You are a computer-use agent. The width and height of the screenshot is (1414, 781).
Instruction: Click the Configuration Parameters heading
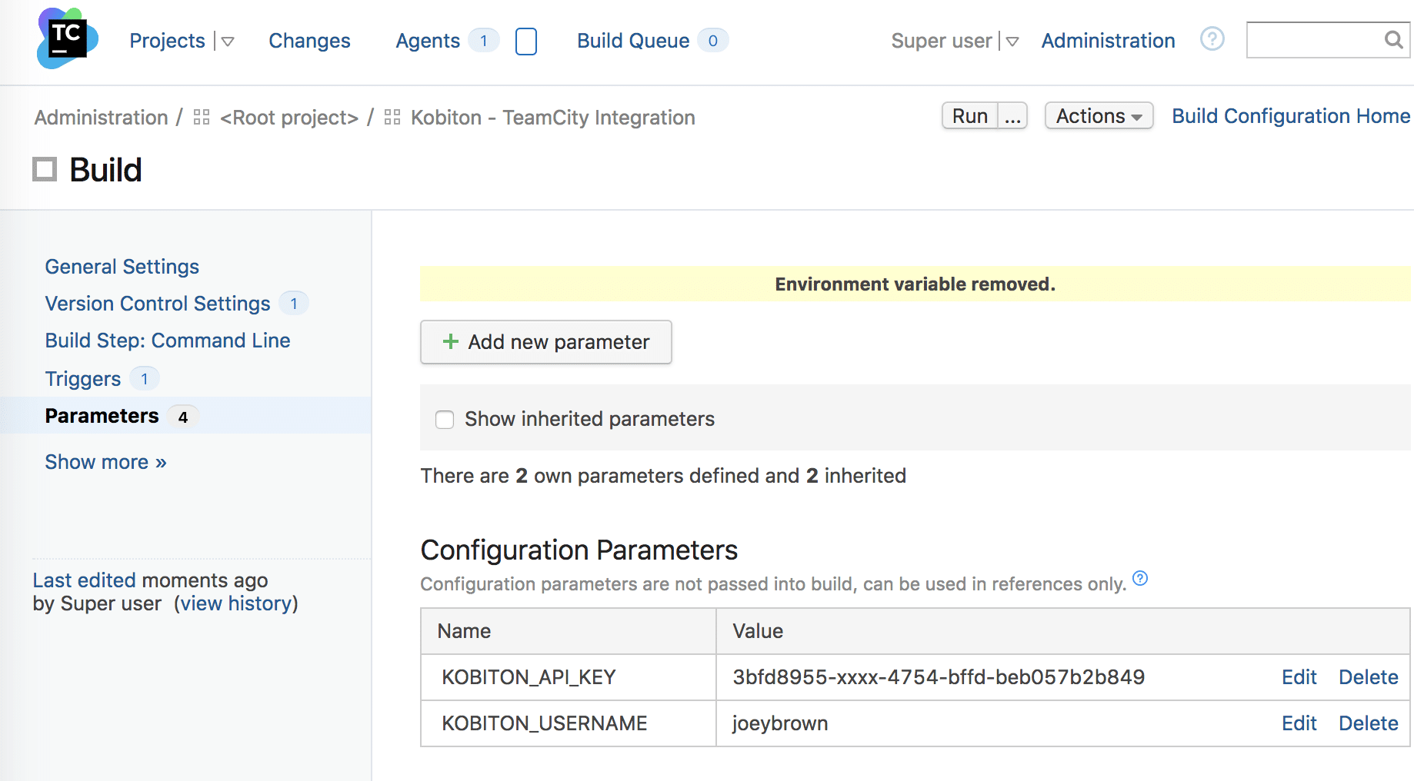[x=579, y=550]
